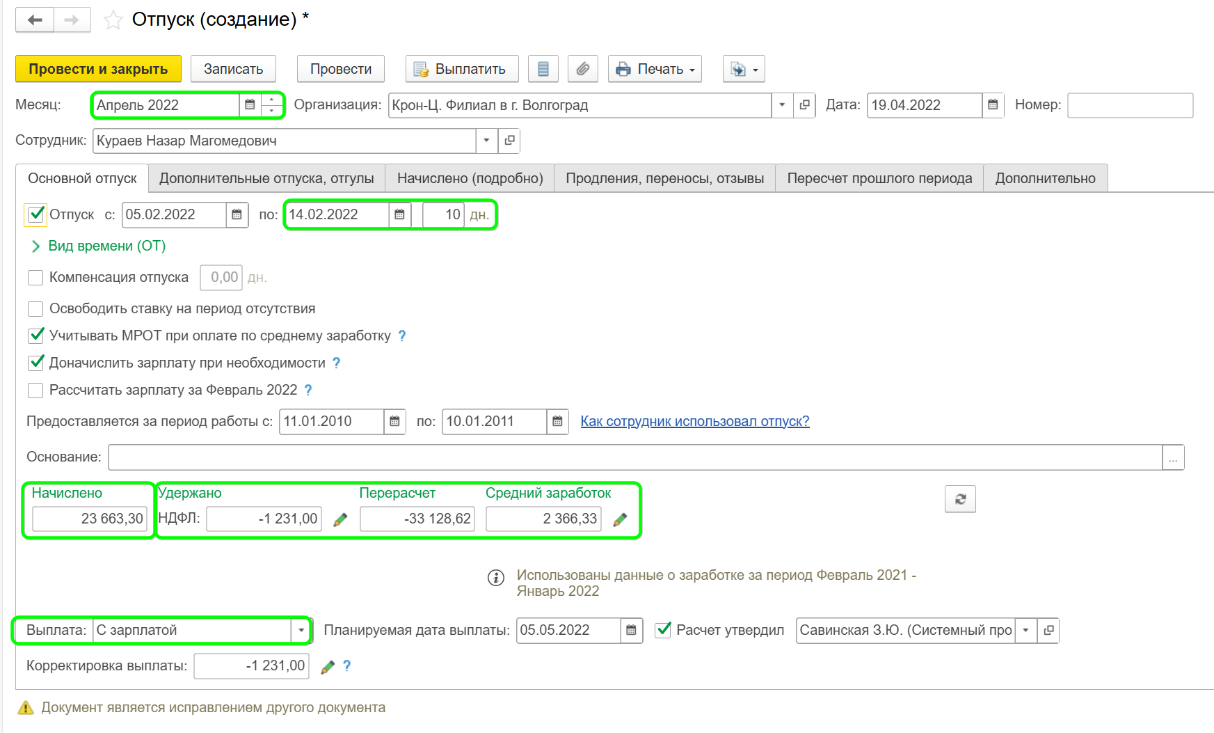The image size is (1214, 733).
Task: Open the Пересчет прошлого периода tab
Action: (879, 178)
